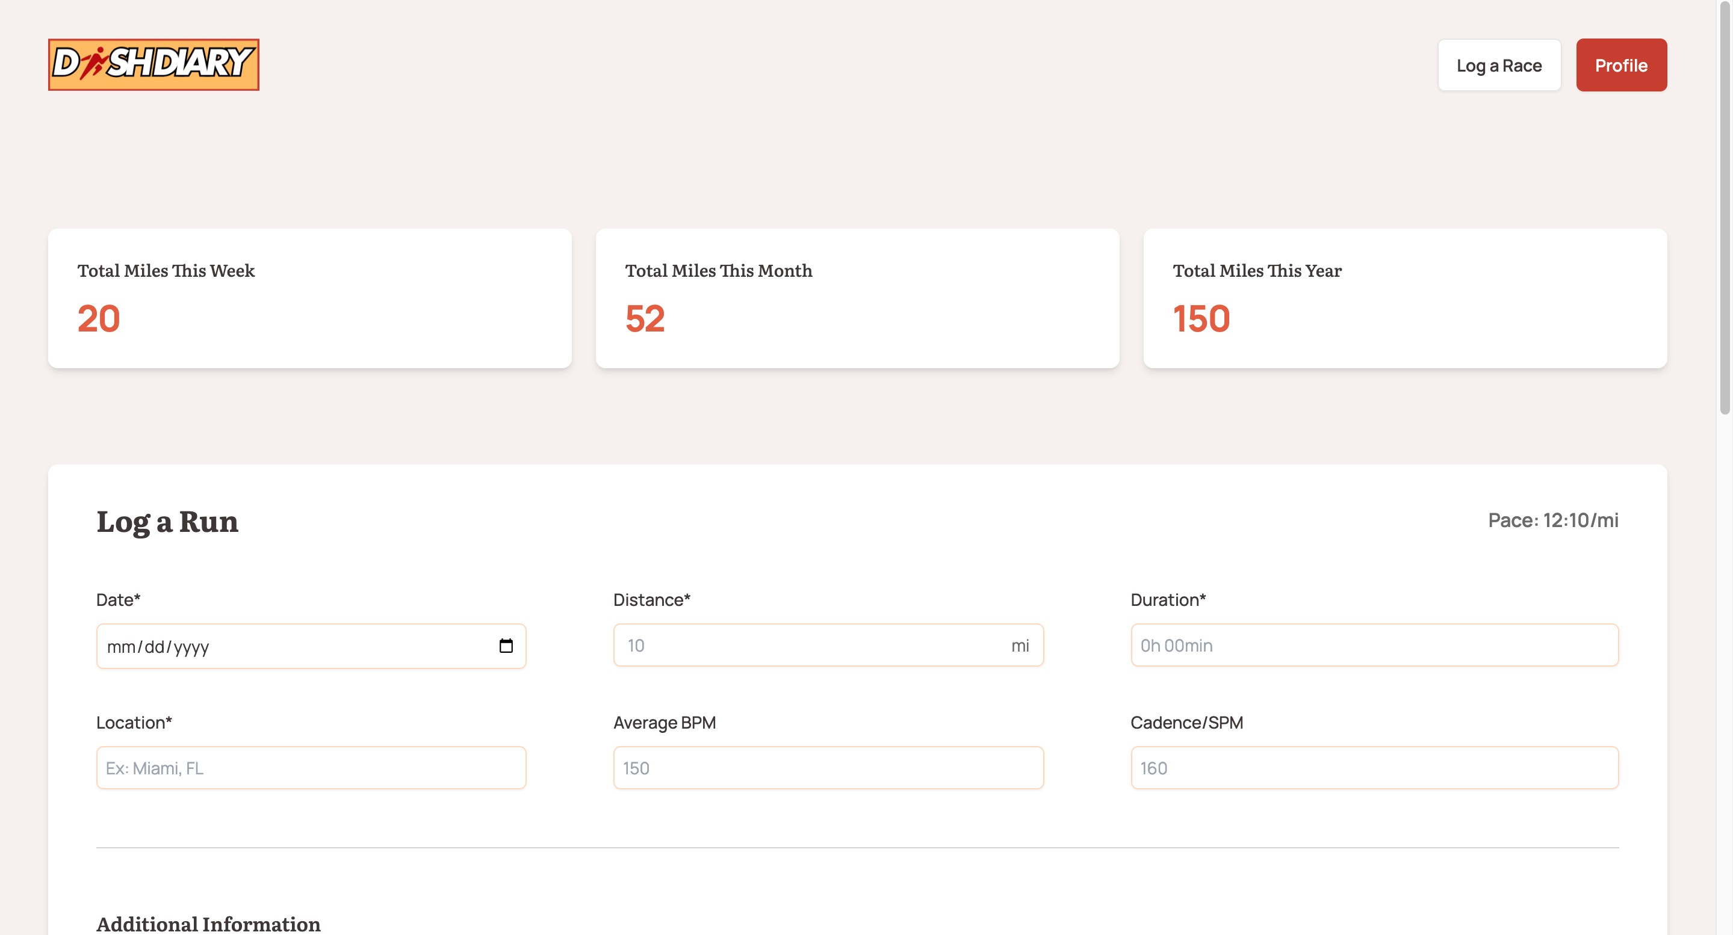1733x935 pixels.
Task: Click the Log a Run heading
Action: pos(167,522)
